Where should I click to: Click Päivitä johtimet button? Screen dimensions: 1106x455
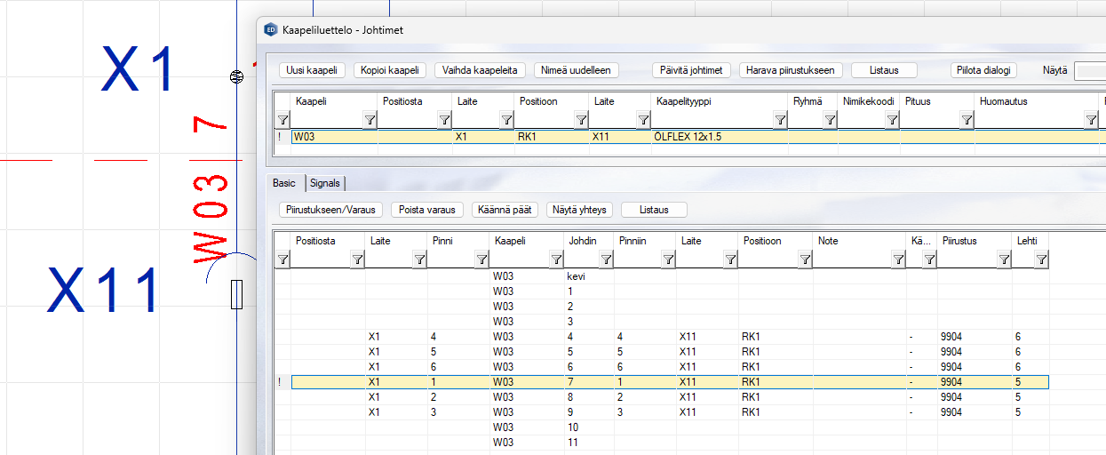click(x=691, y=70)
